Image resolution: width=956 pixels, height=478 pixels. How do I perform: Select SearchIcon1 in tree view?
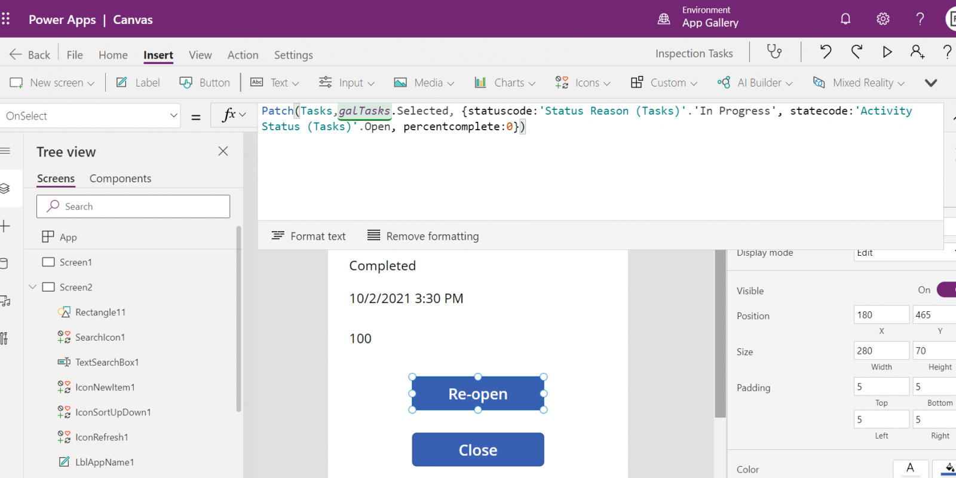[100, 337]
